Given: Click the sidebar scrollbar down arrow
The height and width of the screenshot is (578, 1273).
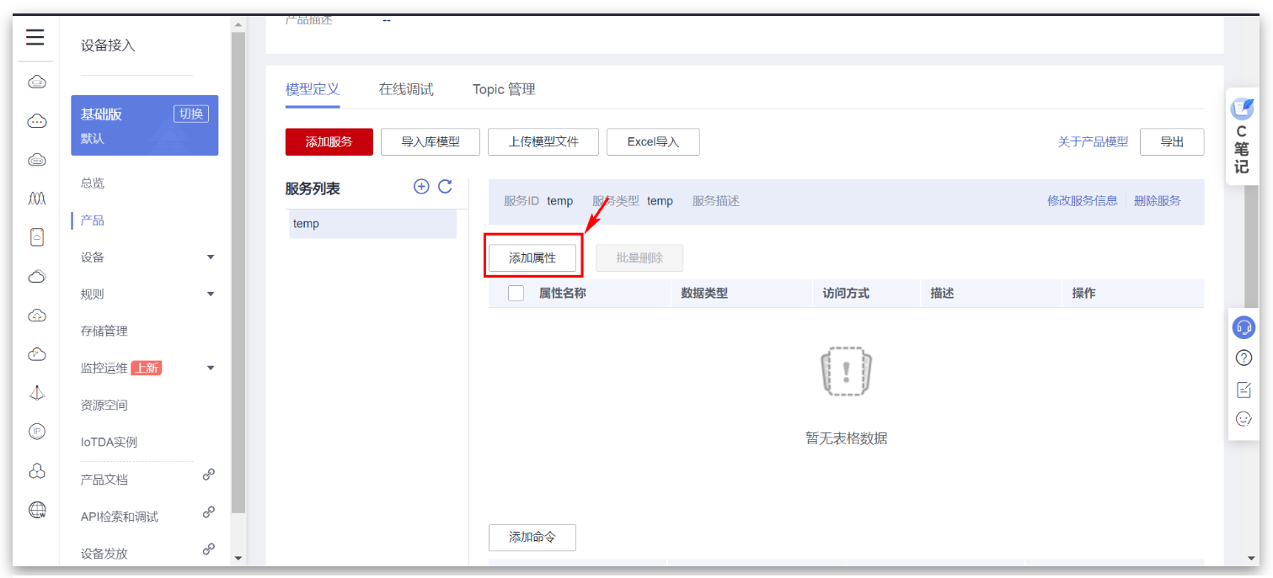Looking at the screenshot, I should coord(238,558).
